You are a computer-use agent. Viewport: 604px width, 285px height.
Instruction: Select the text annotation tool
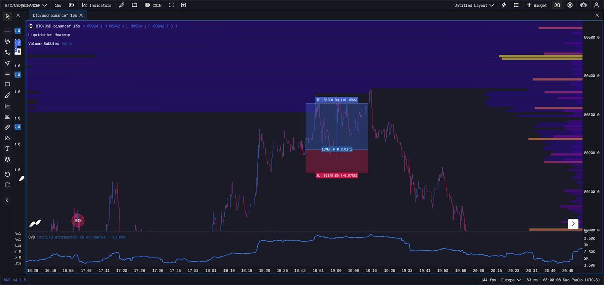tap(7, 149)
